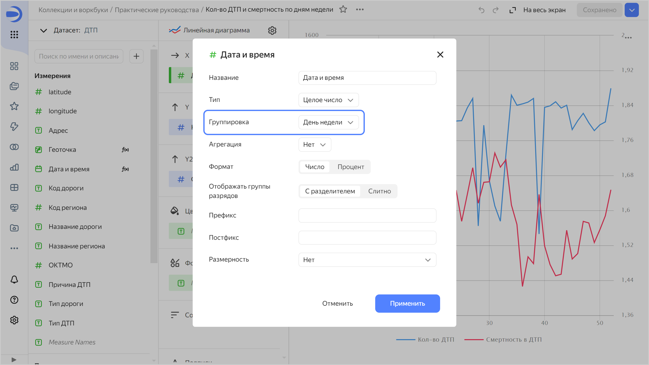Viewport: 649px width, 365px height.
Task: Click the notifications bell icon
Action: point(14,279)
